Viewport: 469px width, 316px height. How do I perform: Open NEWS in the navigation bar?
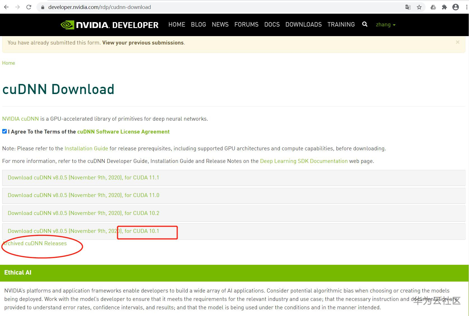click(x=220, y=25)
